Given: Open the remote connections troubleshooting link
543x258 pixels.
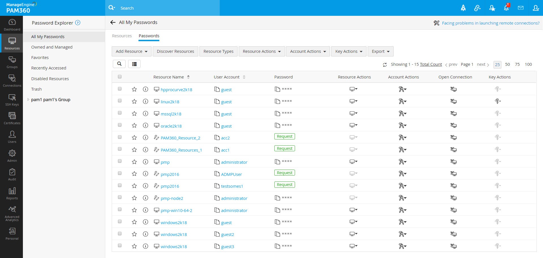Looking at the screenshot, I should tap(491, 23).
